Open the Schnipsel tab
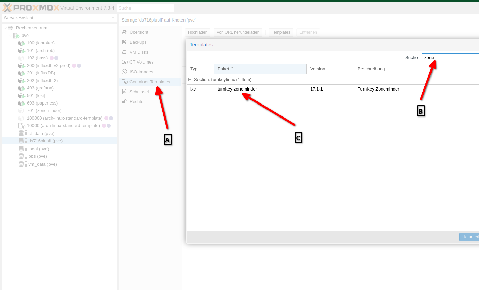The width and height of the screenshot is (479, 290). [150, 92]
